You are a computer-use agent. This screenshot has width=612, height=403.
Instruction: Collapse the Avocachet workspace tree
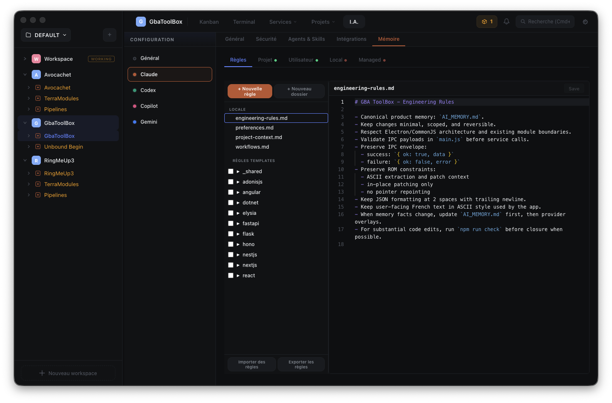coord(25,75)
